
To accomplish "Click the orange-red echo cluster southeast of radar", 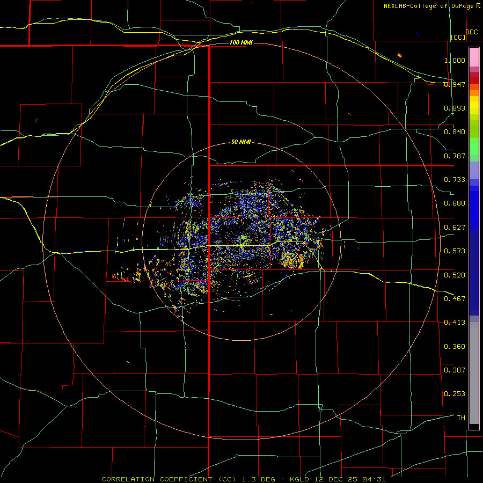I will (x=292, y=259).
